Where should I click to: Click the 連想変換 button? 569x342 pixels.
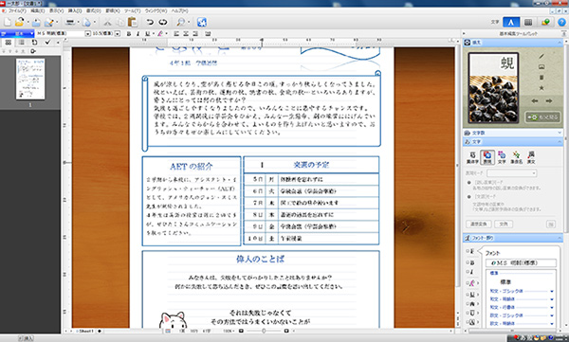(x=479, y=225)
